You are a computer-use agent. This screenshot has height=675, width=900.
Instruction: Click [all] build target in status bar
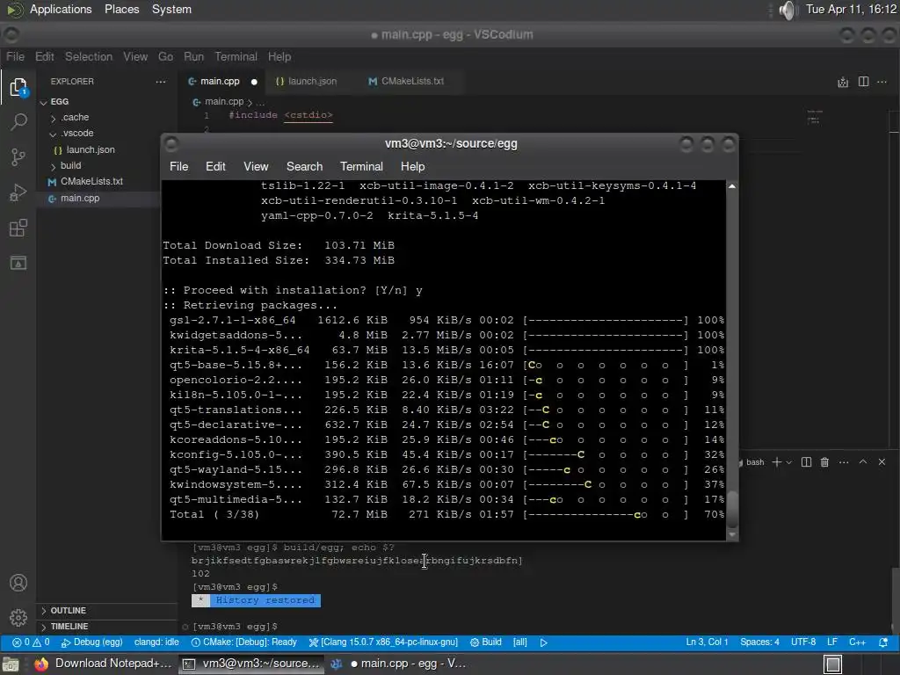(520, 642)
